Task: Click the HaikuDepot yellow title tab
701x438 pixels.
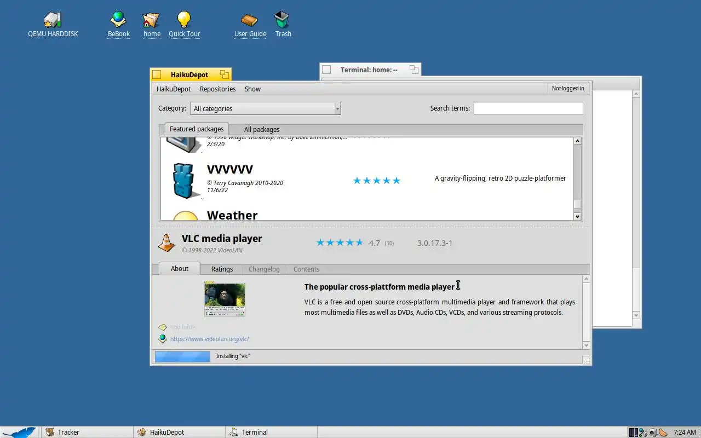Action: (x=191, y=74)
